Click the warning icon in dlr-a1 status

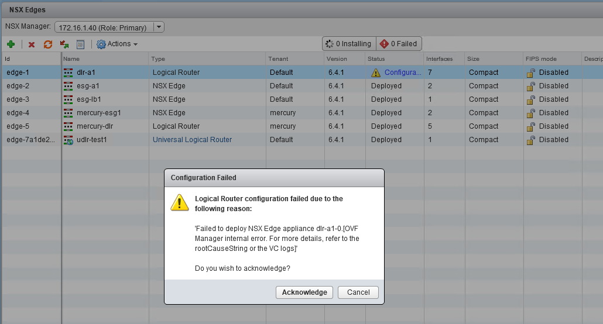coord(376,73)
